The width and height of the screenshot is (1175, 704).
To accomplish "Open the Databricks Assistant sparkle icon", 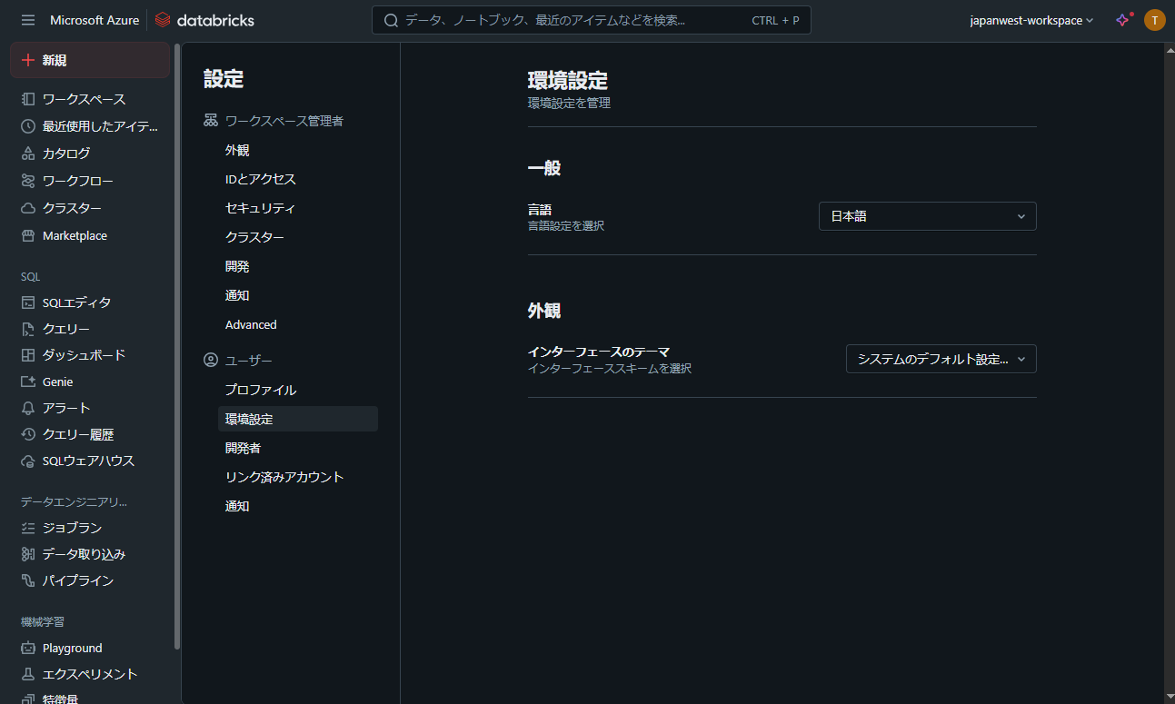I will point(1123,20).
